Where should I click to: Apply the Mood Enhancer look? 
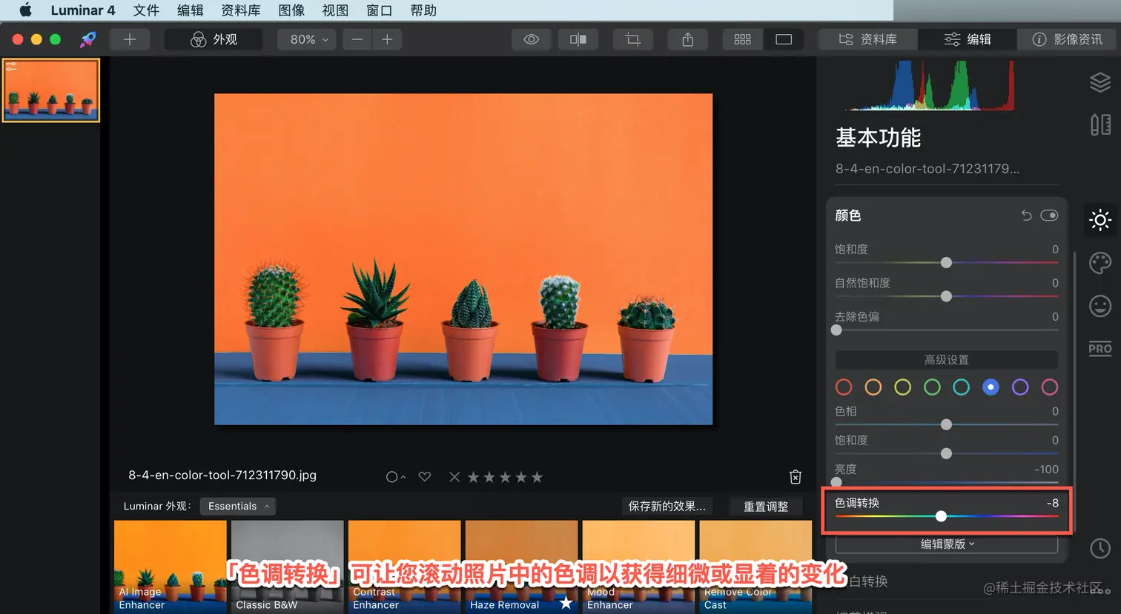(639, 567)
